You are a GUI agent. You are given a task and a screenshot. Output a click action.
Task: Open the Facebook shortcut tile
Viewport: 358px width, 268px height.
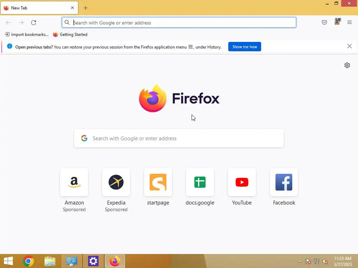point(284,182)
